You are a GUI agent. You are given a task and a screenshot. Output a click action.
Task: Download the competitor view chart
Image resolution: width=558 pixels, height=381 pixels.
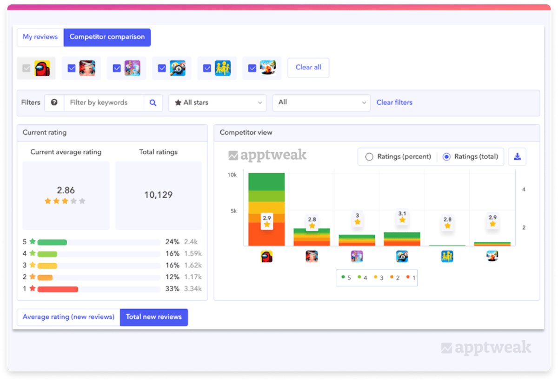[517, 157]
